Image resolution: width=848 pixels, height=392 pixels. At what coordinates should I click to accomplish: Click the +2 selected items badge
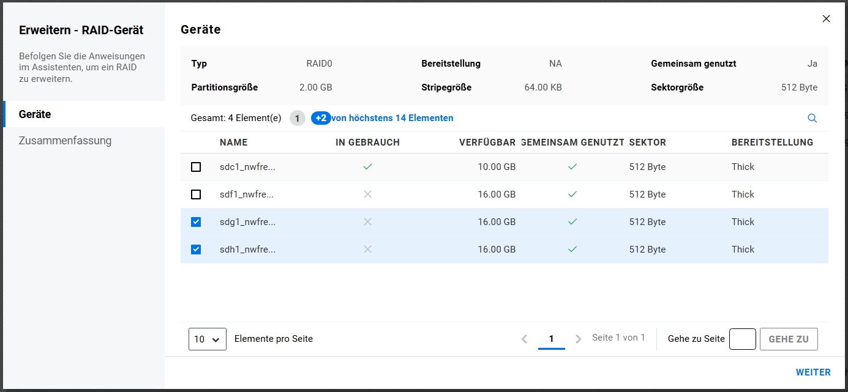pos(321,118)
